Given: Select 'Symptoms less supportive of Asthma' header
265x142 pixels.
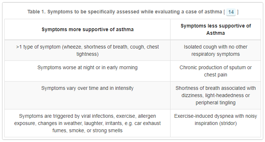Looking at the screenshot, I should [x=215, y=29].
